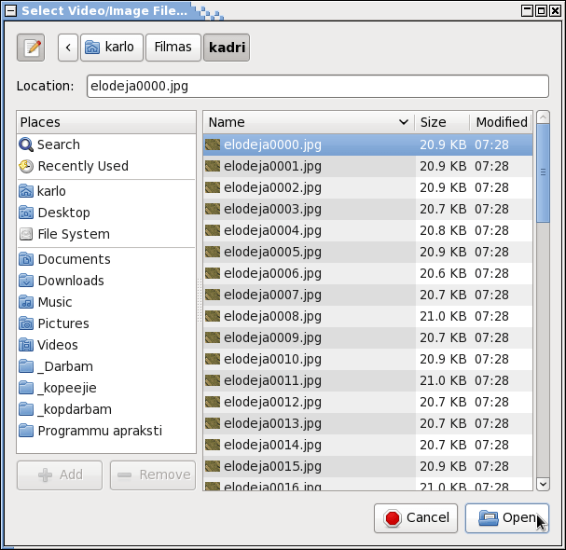This screenshot has width=566, height=550.
Task: Maximize the Select Video/Image File dialog
Action: tap(541, 11)
